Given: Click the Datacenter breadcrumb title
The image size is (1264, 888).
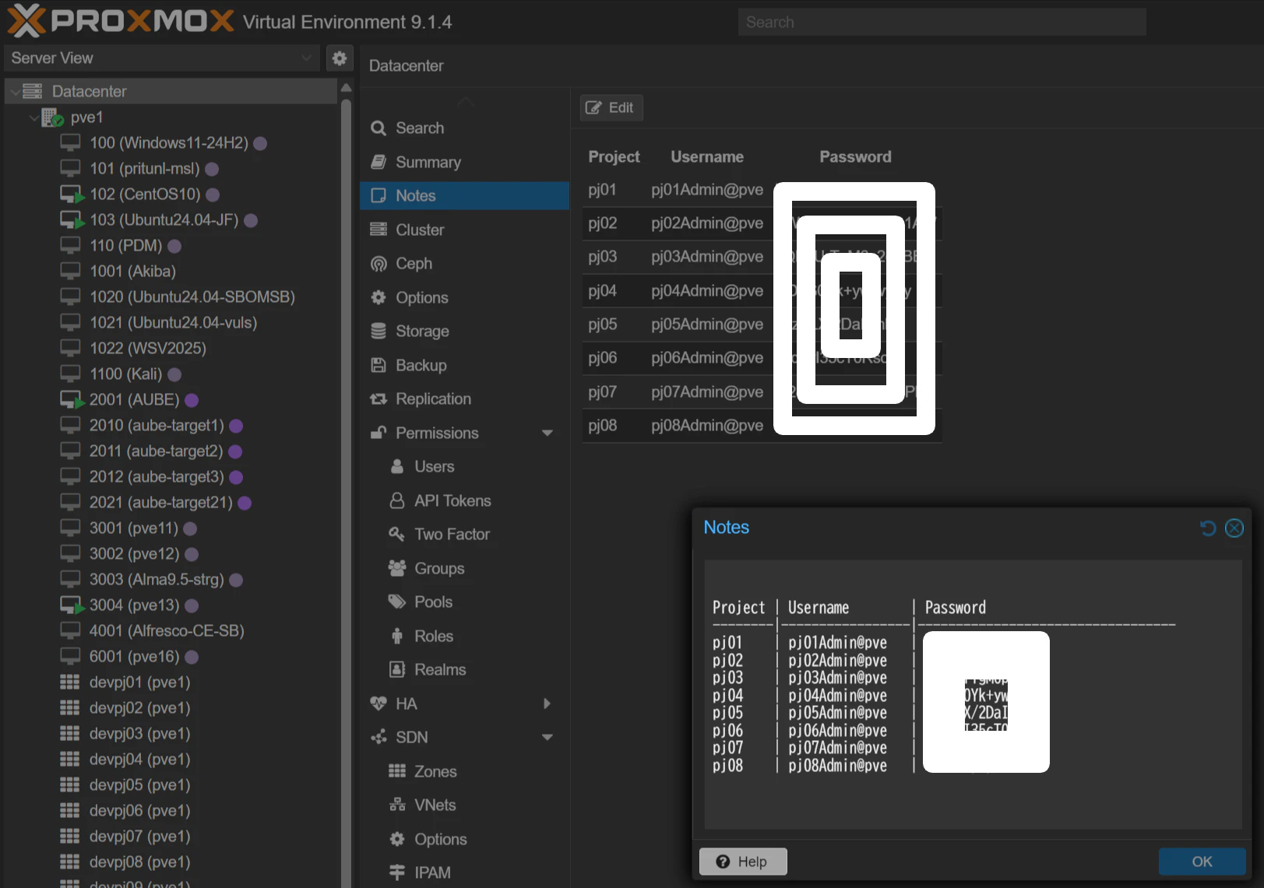Looking at the screenshot, I should click(406, 66).
